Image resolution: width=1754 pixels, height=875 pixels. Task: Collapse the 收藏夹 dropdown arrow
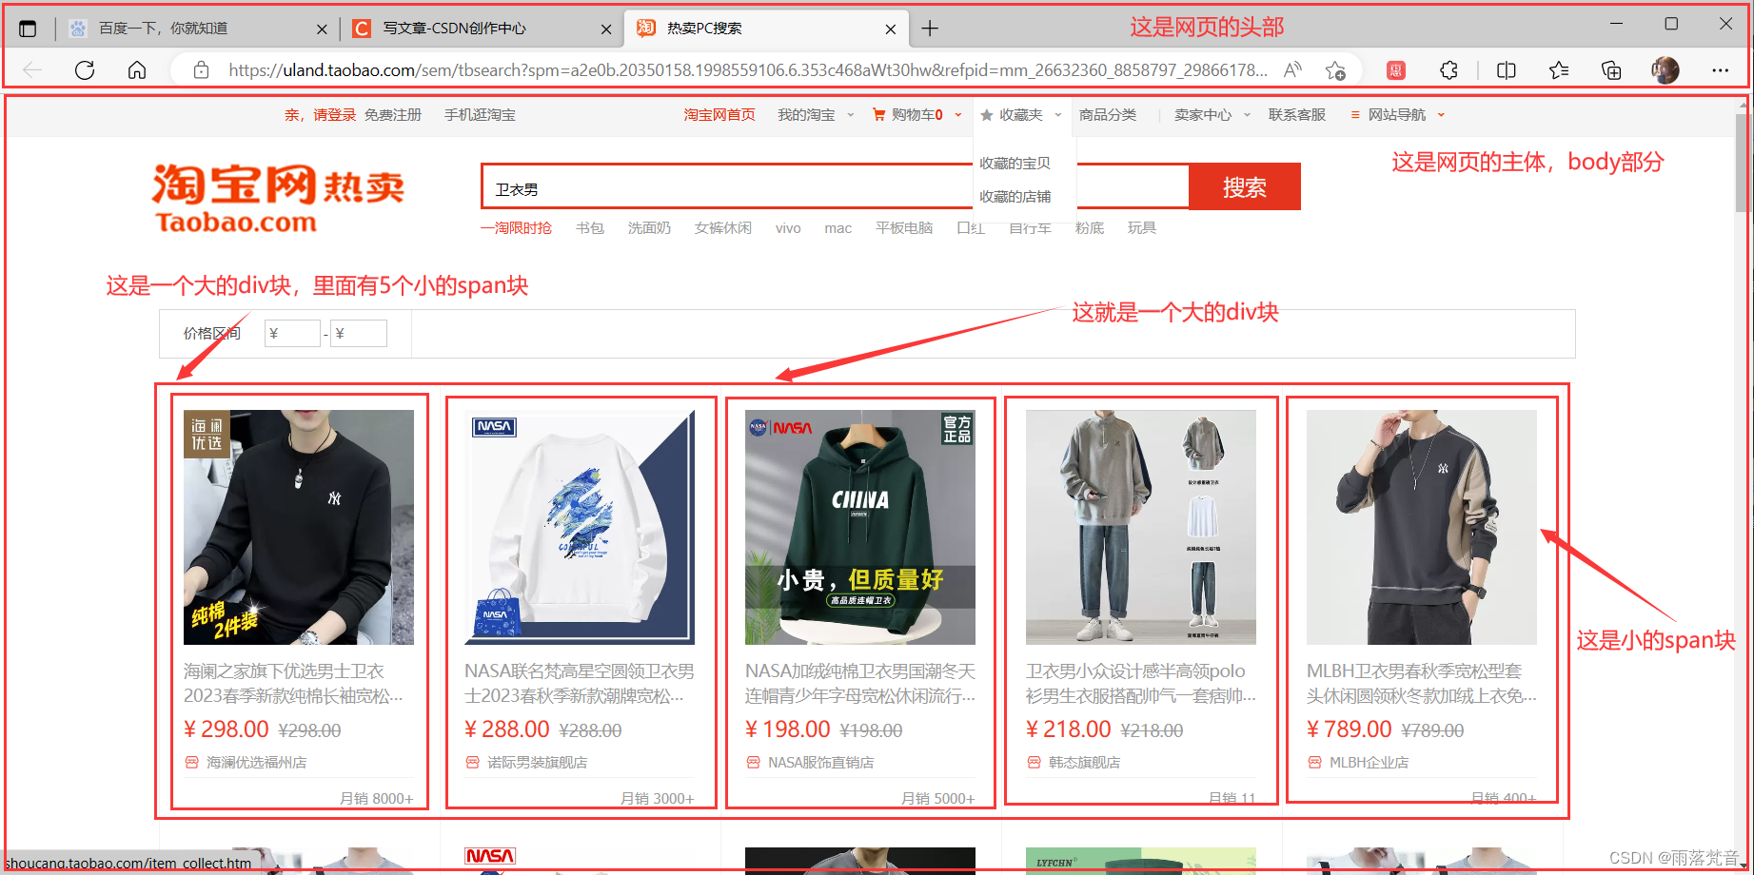pos(1058,115)
